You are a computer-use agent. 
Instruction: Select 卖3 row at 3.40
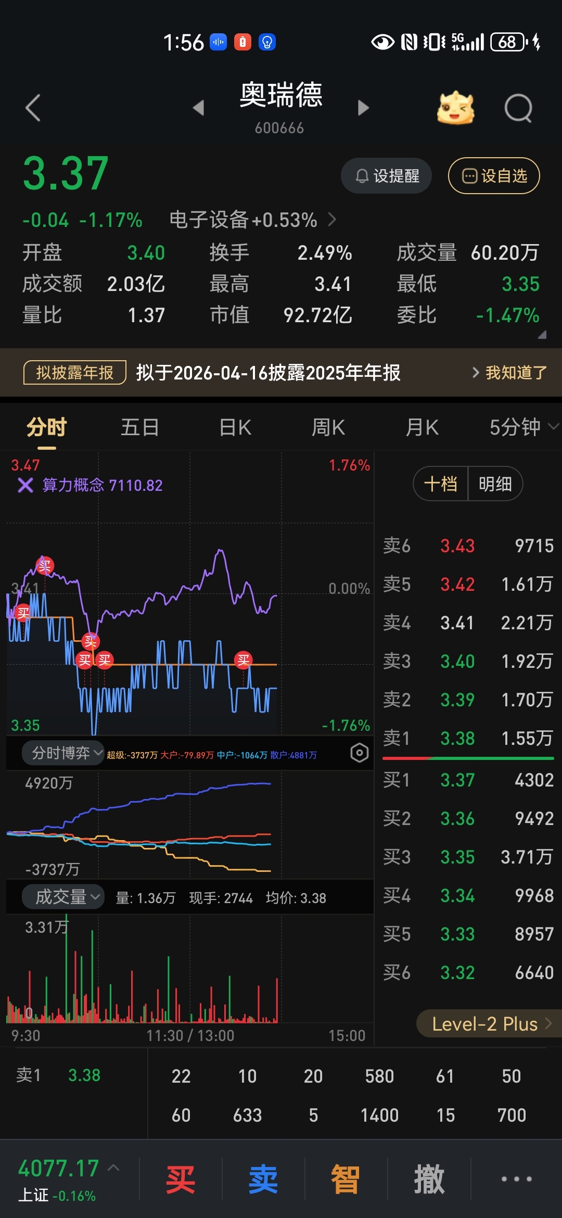[468, 661]
